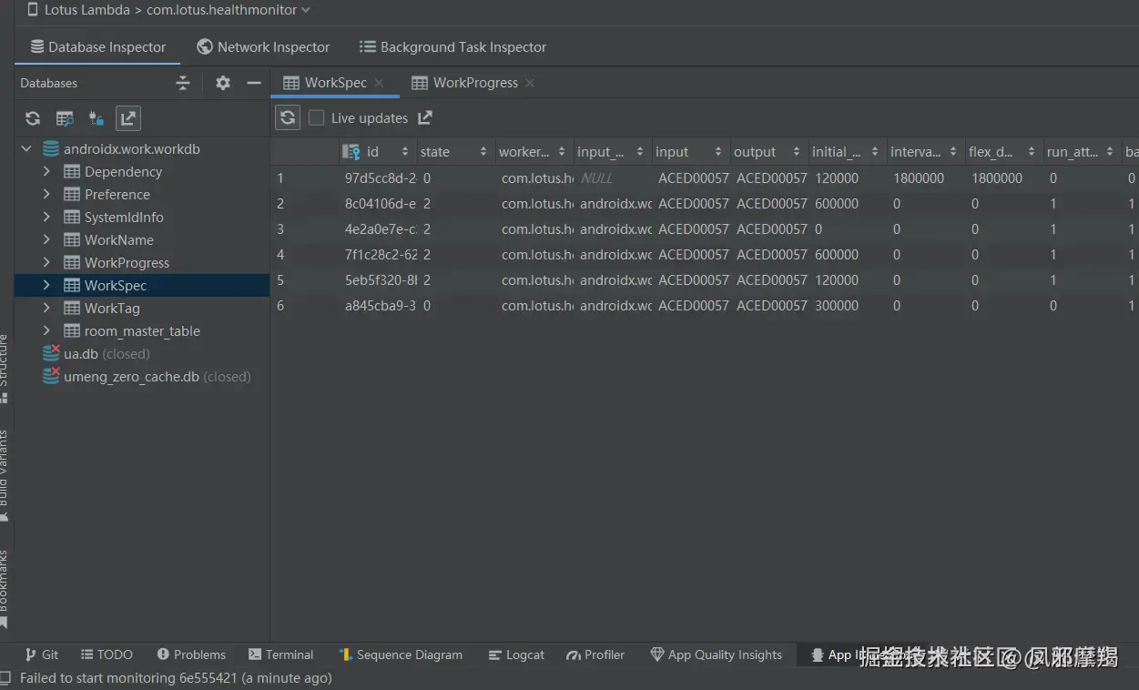This screenshot has width=1139, height=690.
Task: Expand the WorkSpec table node
Action: [46, 286]
